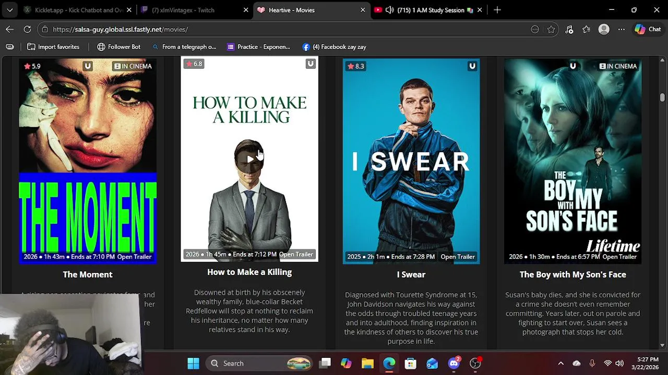Reload the Heartive movies page
668x375 pixels.
pos(27,29)
